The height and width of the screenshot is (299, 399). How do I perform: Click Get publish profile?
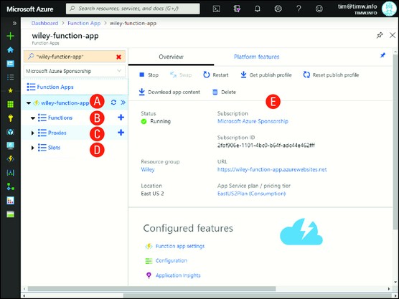point(266,75)
